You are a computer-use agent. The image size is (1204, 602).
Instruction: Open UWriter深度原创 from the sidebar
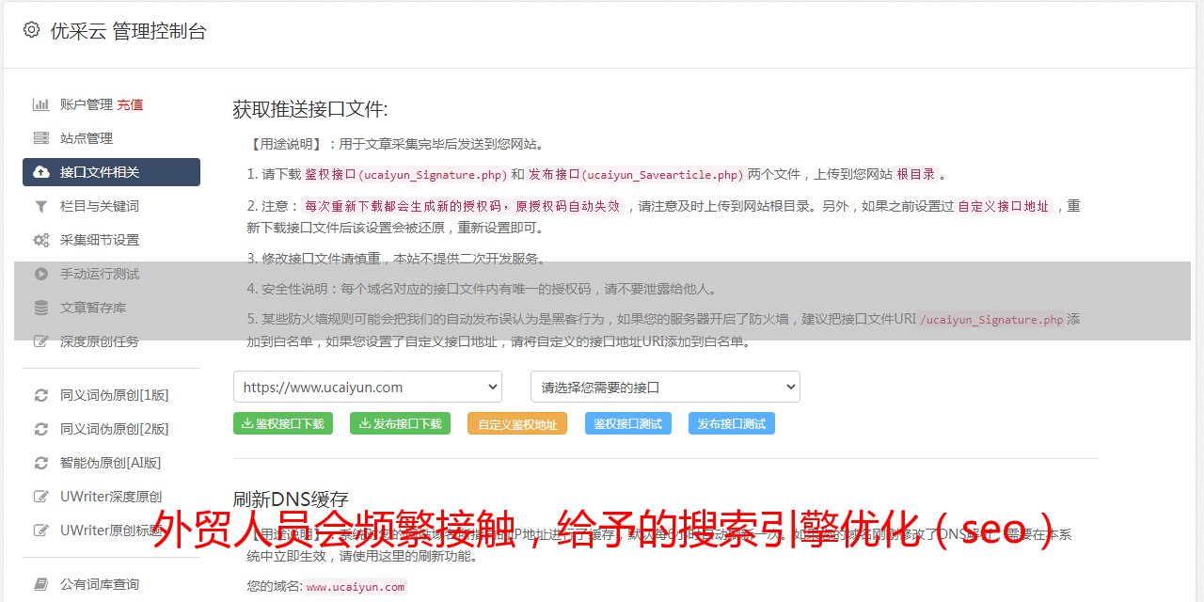tap(111, 497)
